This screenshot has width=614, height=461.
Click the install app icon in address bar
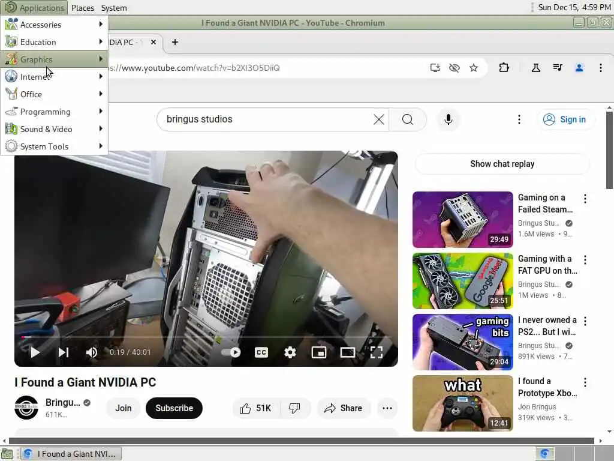pos(435,68)
